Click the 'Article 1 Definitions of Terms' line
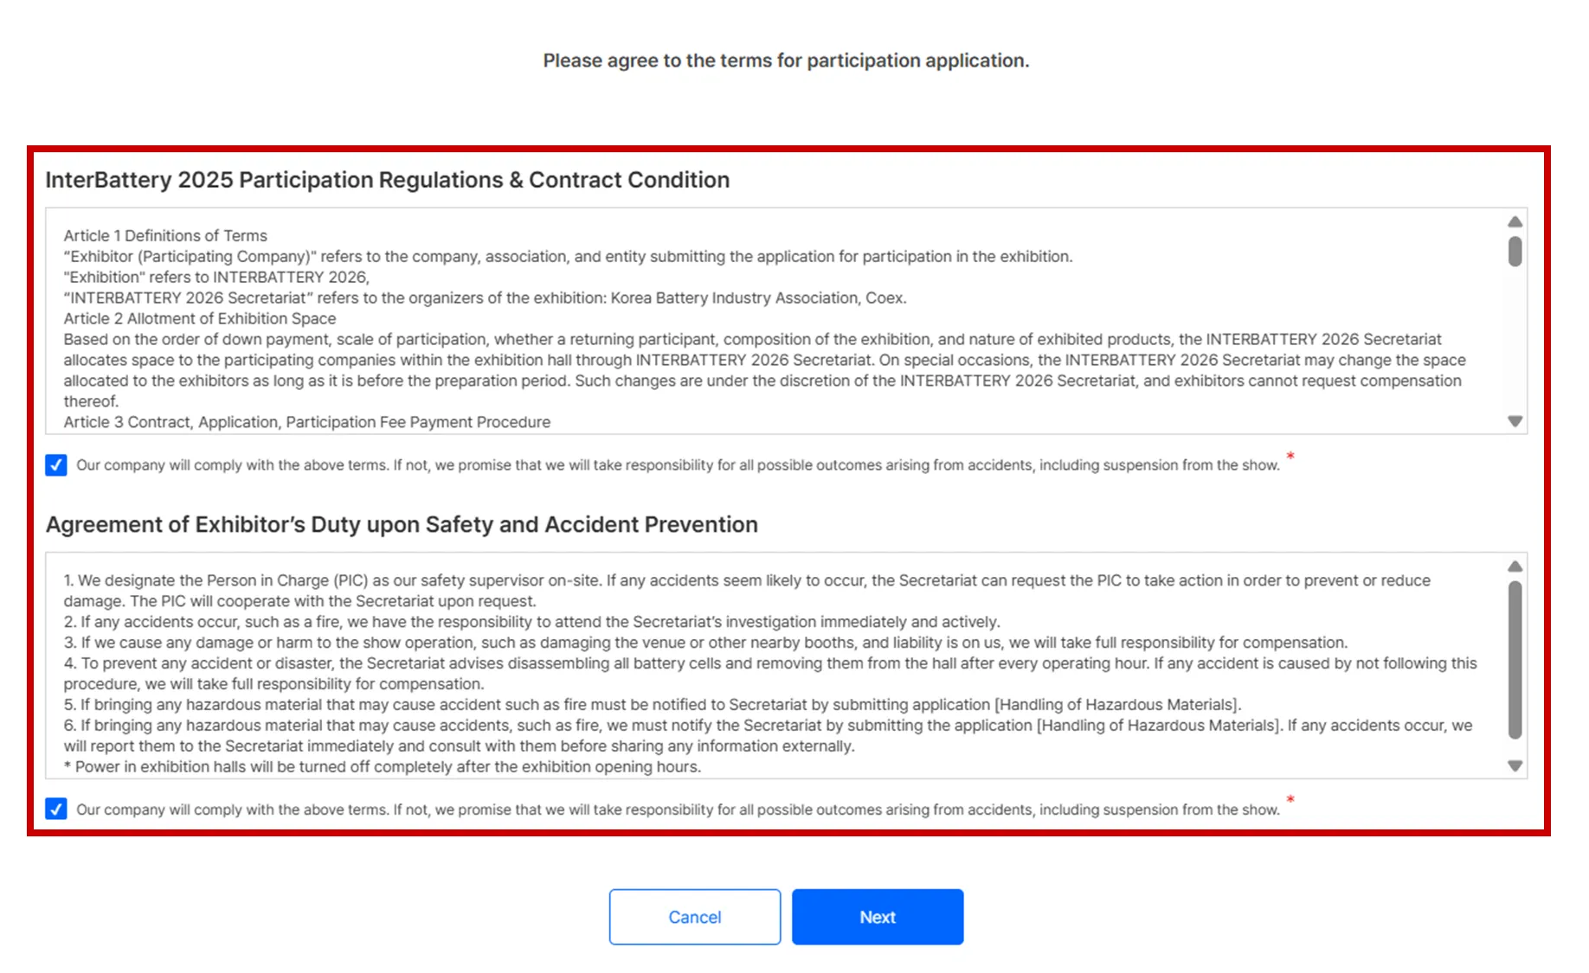The image size is (1589, 973). pos(165,235)
